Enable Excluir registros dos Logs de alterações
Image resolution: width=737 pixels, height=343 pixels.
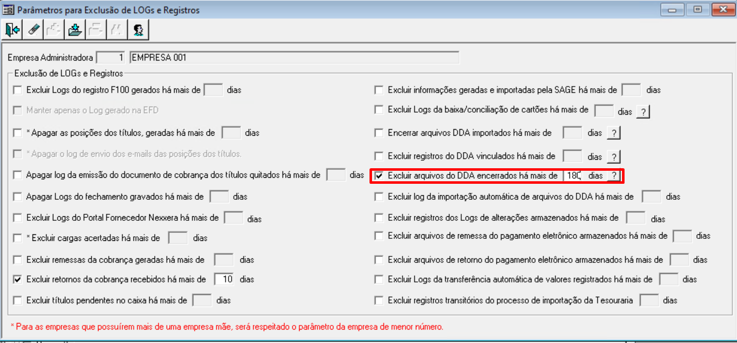click(x=379, y=218)
